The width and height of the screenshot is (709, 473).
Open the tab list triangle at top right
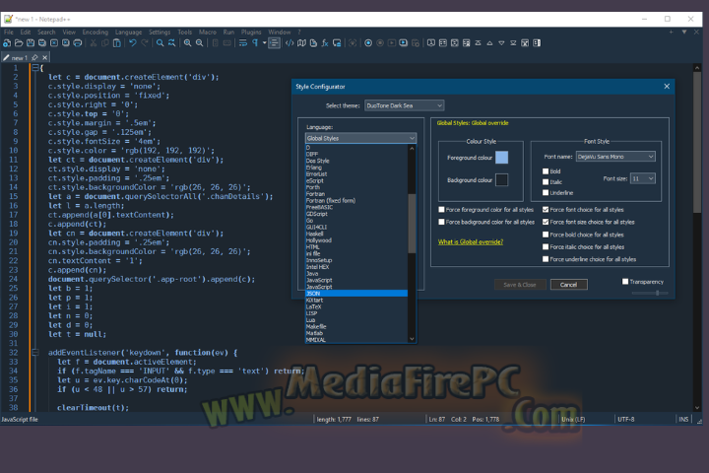pos(684,32)
